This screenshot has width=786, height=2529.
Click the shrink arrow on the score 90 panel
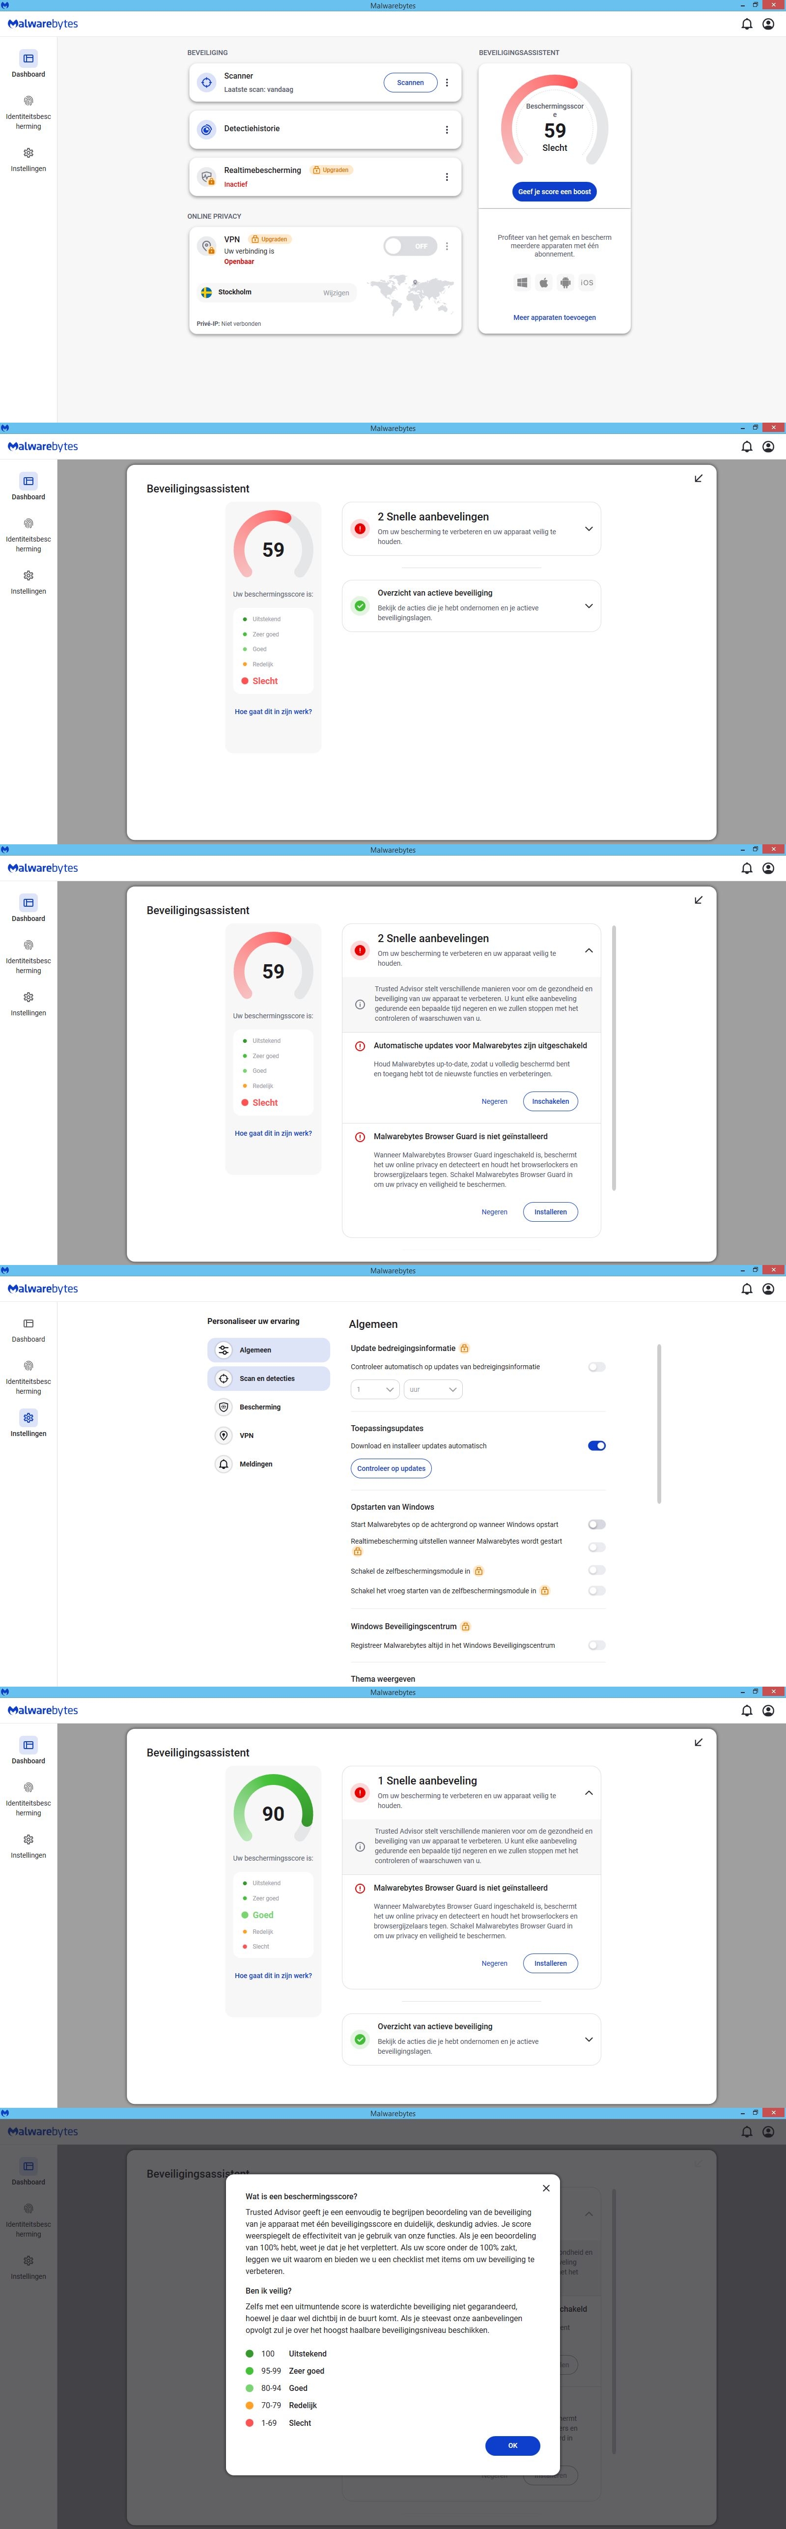[699, 1743]
